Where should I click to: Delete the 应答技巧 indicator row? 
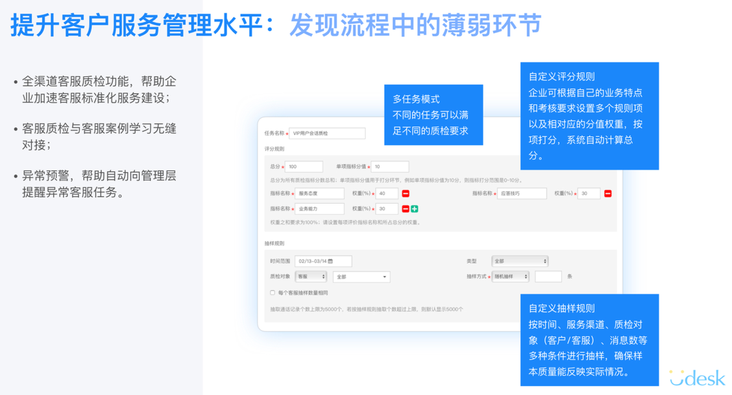click(x=607, y=195)
